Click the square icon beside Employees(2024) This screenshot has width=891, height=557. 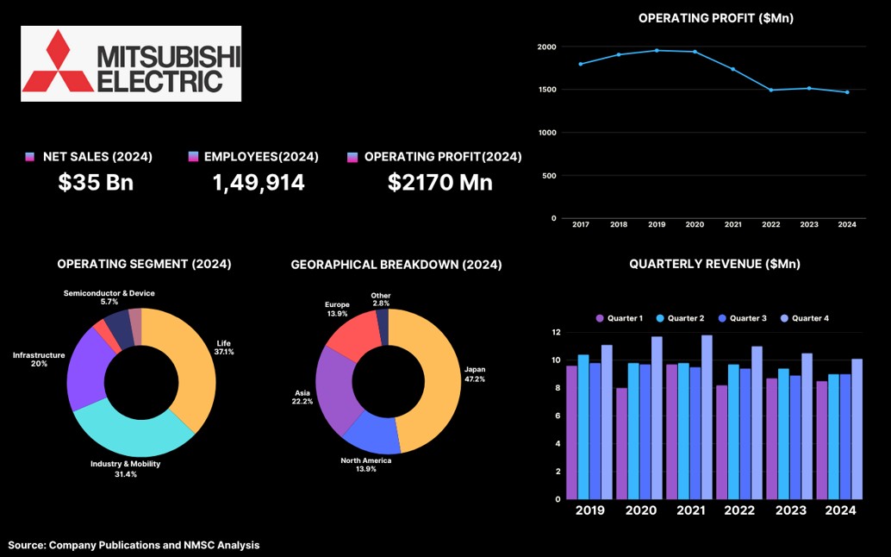click(x=193, y=157)
